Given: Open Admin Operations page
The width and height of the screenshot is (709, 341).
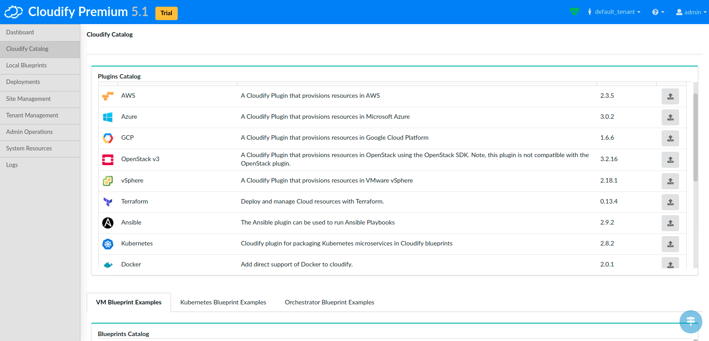Looking at the screenshot, I should pyautogui.click(x=40, y=132).
